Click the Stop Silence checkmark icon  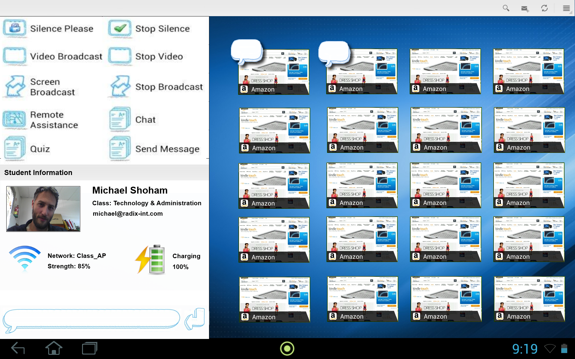point(119,28)
